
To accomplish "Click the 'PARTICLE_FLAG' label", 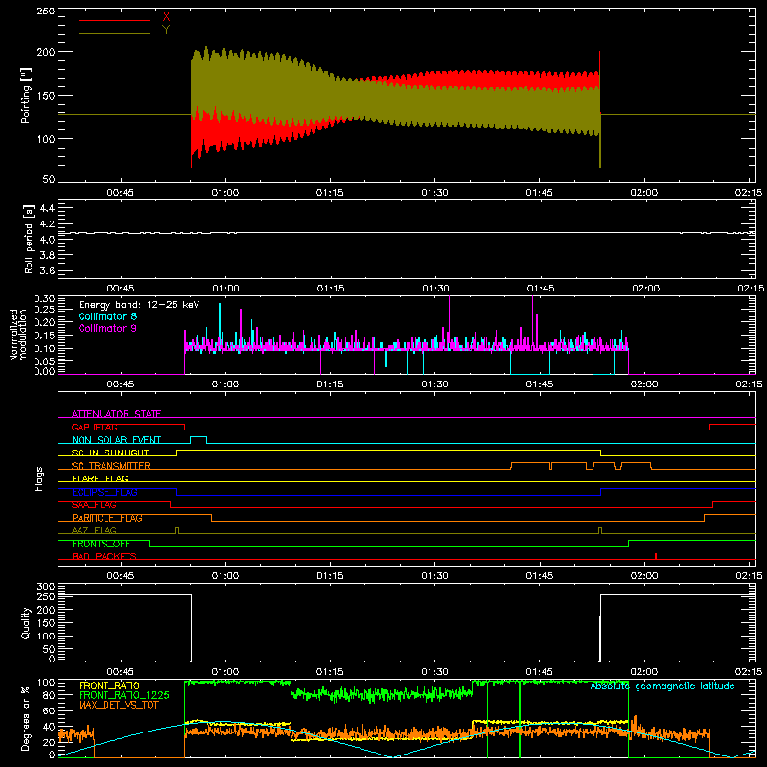I will 107,518.
